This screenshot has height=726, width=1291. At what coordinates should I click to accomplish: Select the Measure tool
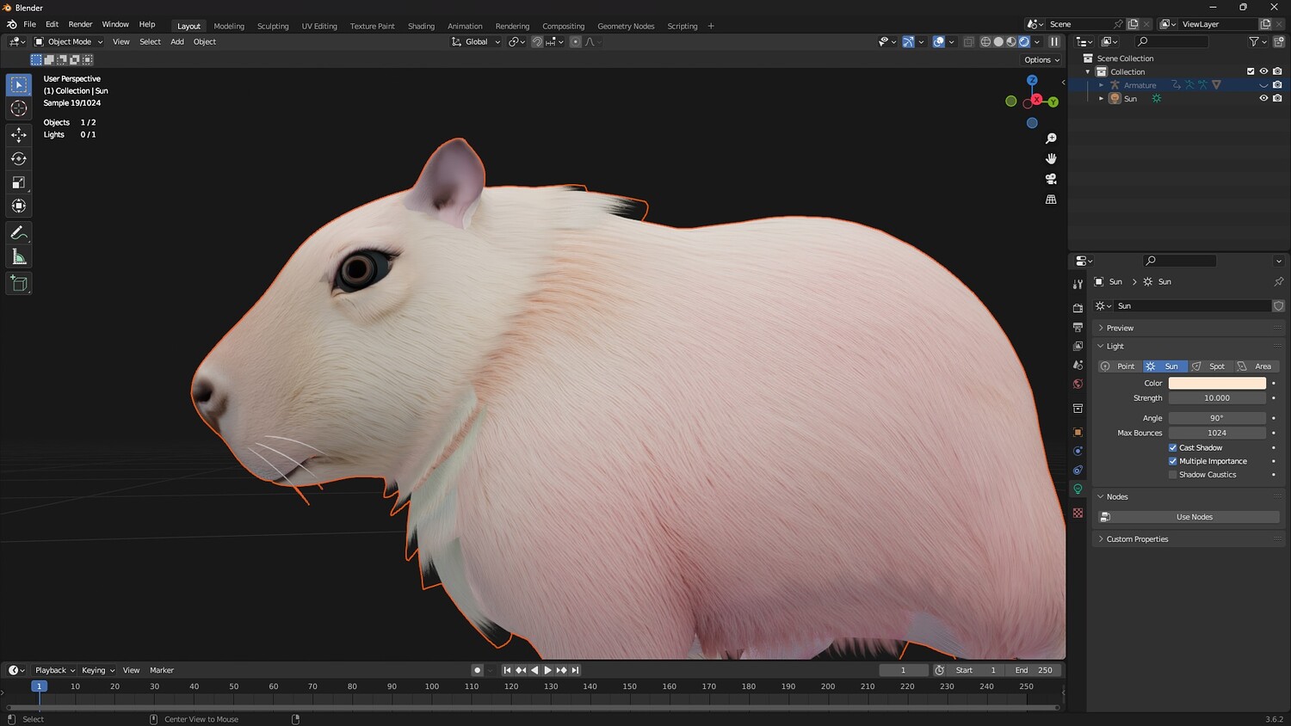pos(19,257)
